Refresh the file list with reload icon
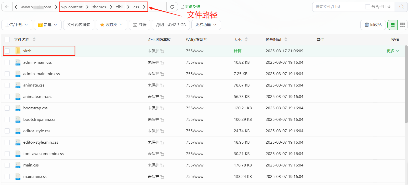 tap(172, 7)
